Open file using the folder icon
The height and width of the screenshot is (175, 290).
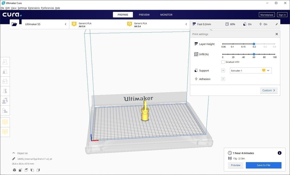click(14, 24)
